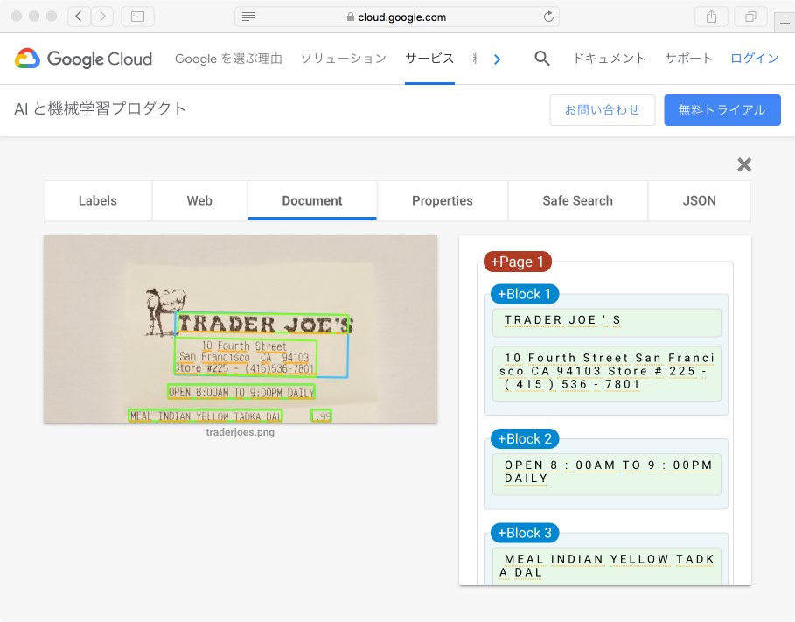Click the ログイン link
The width and height of the screenshot is (795, 622).
coord(755,59)
